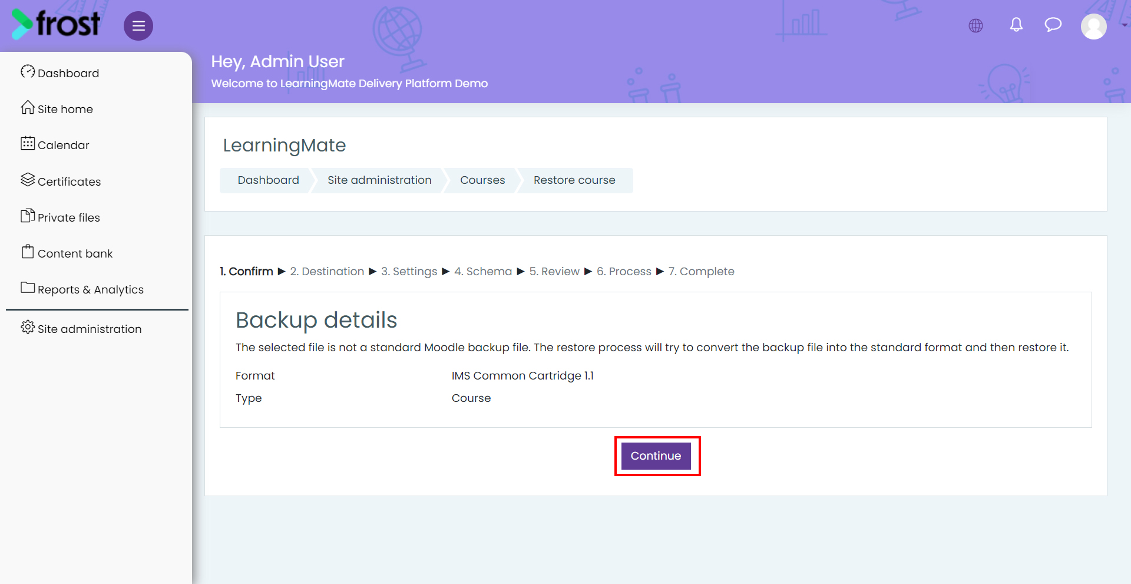Click the Site home house icon

click(x=28, y=108)
